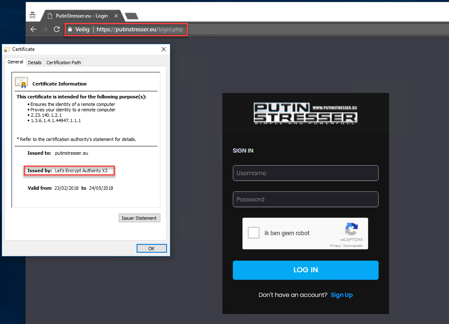Click 'Proves your identity to a remote computer'
The height and width of the screenshot is (324, 449).
tap(73, 110)
